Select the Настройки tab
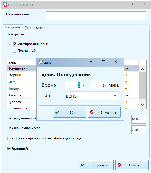 pos(13,27)
